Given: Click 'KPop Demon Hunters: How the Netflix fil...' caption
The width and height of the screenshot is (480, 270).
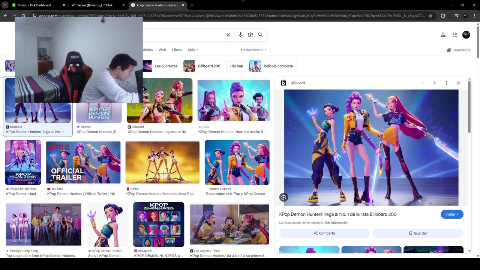Looking at the screenshot, I should (232, 132).
